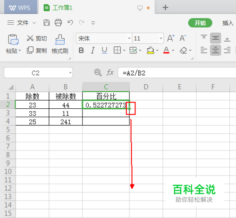
Task: Click the formula bar showing =A2/B2
Action: pos(177,73)
